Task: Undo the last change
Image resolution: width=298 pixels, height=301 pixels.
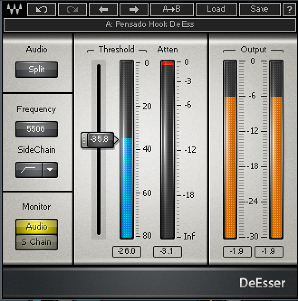Action: point(42,9)
